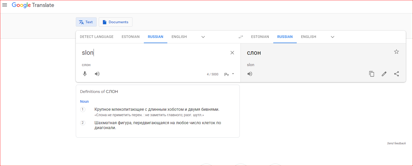Copy the translation to clipboard

click(371, 74)
